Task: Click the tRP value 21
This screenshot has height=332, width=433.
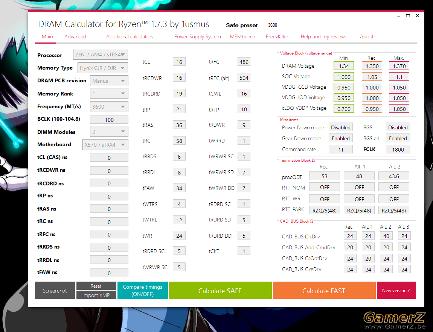Action: pos(179,109)
